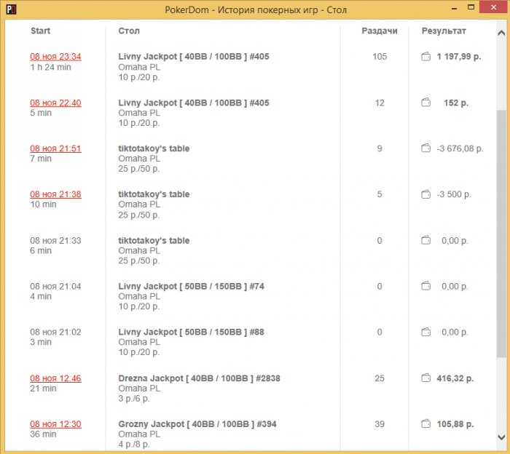Open the 08 ноя 21:38 session link
Screen dimensions: 510x454
coord(55,194)
